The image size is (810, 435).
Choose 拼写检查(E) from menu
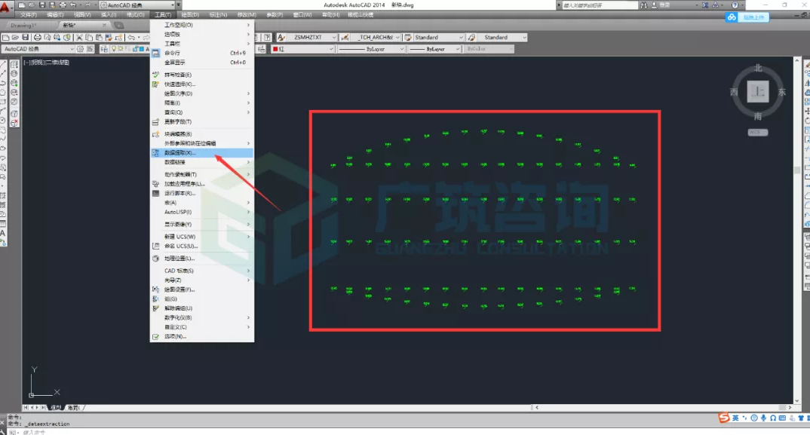point(202,75)
